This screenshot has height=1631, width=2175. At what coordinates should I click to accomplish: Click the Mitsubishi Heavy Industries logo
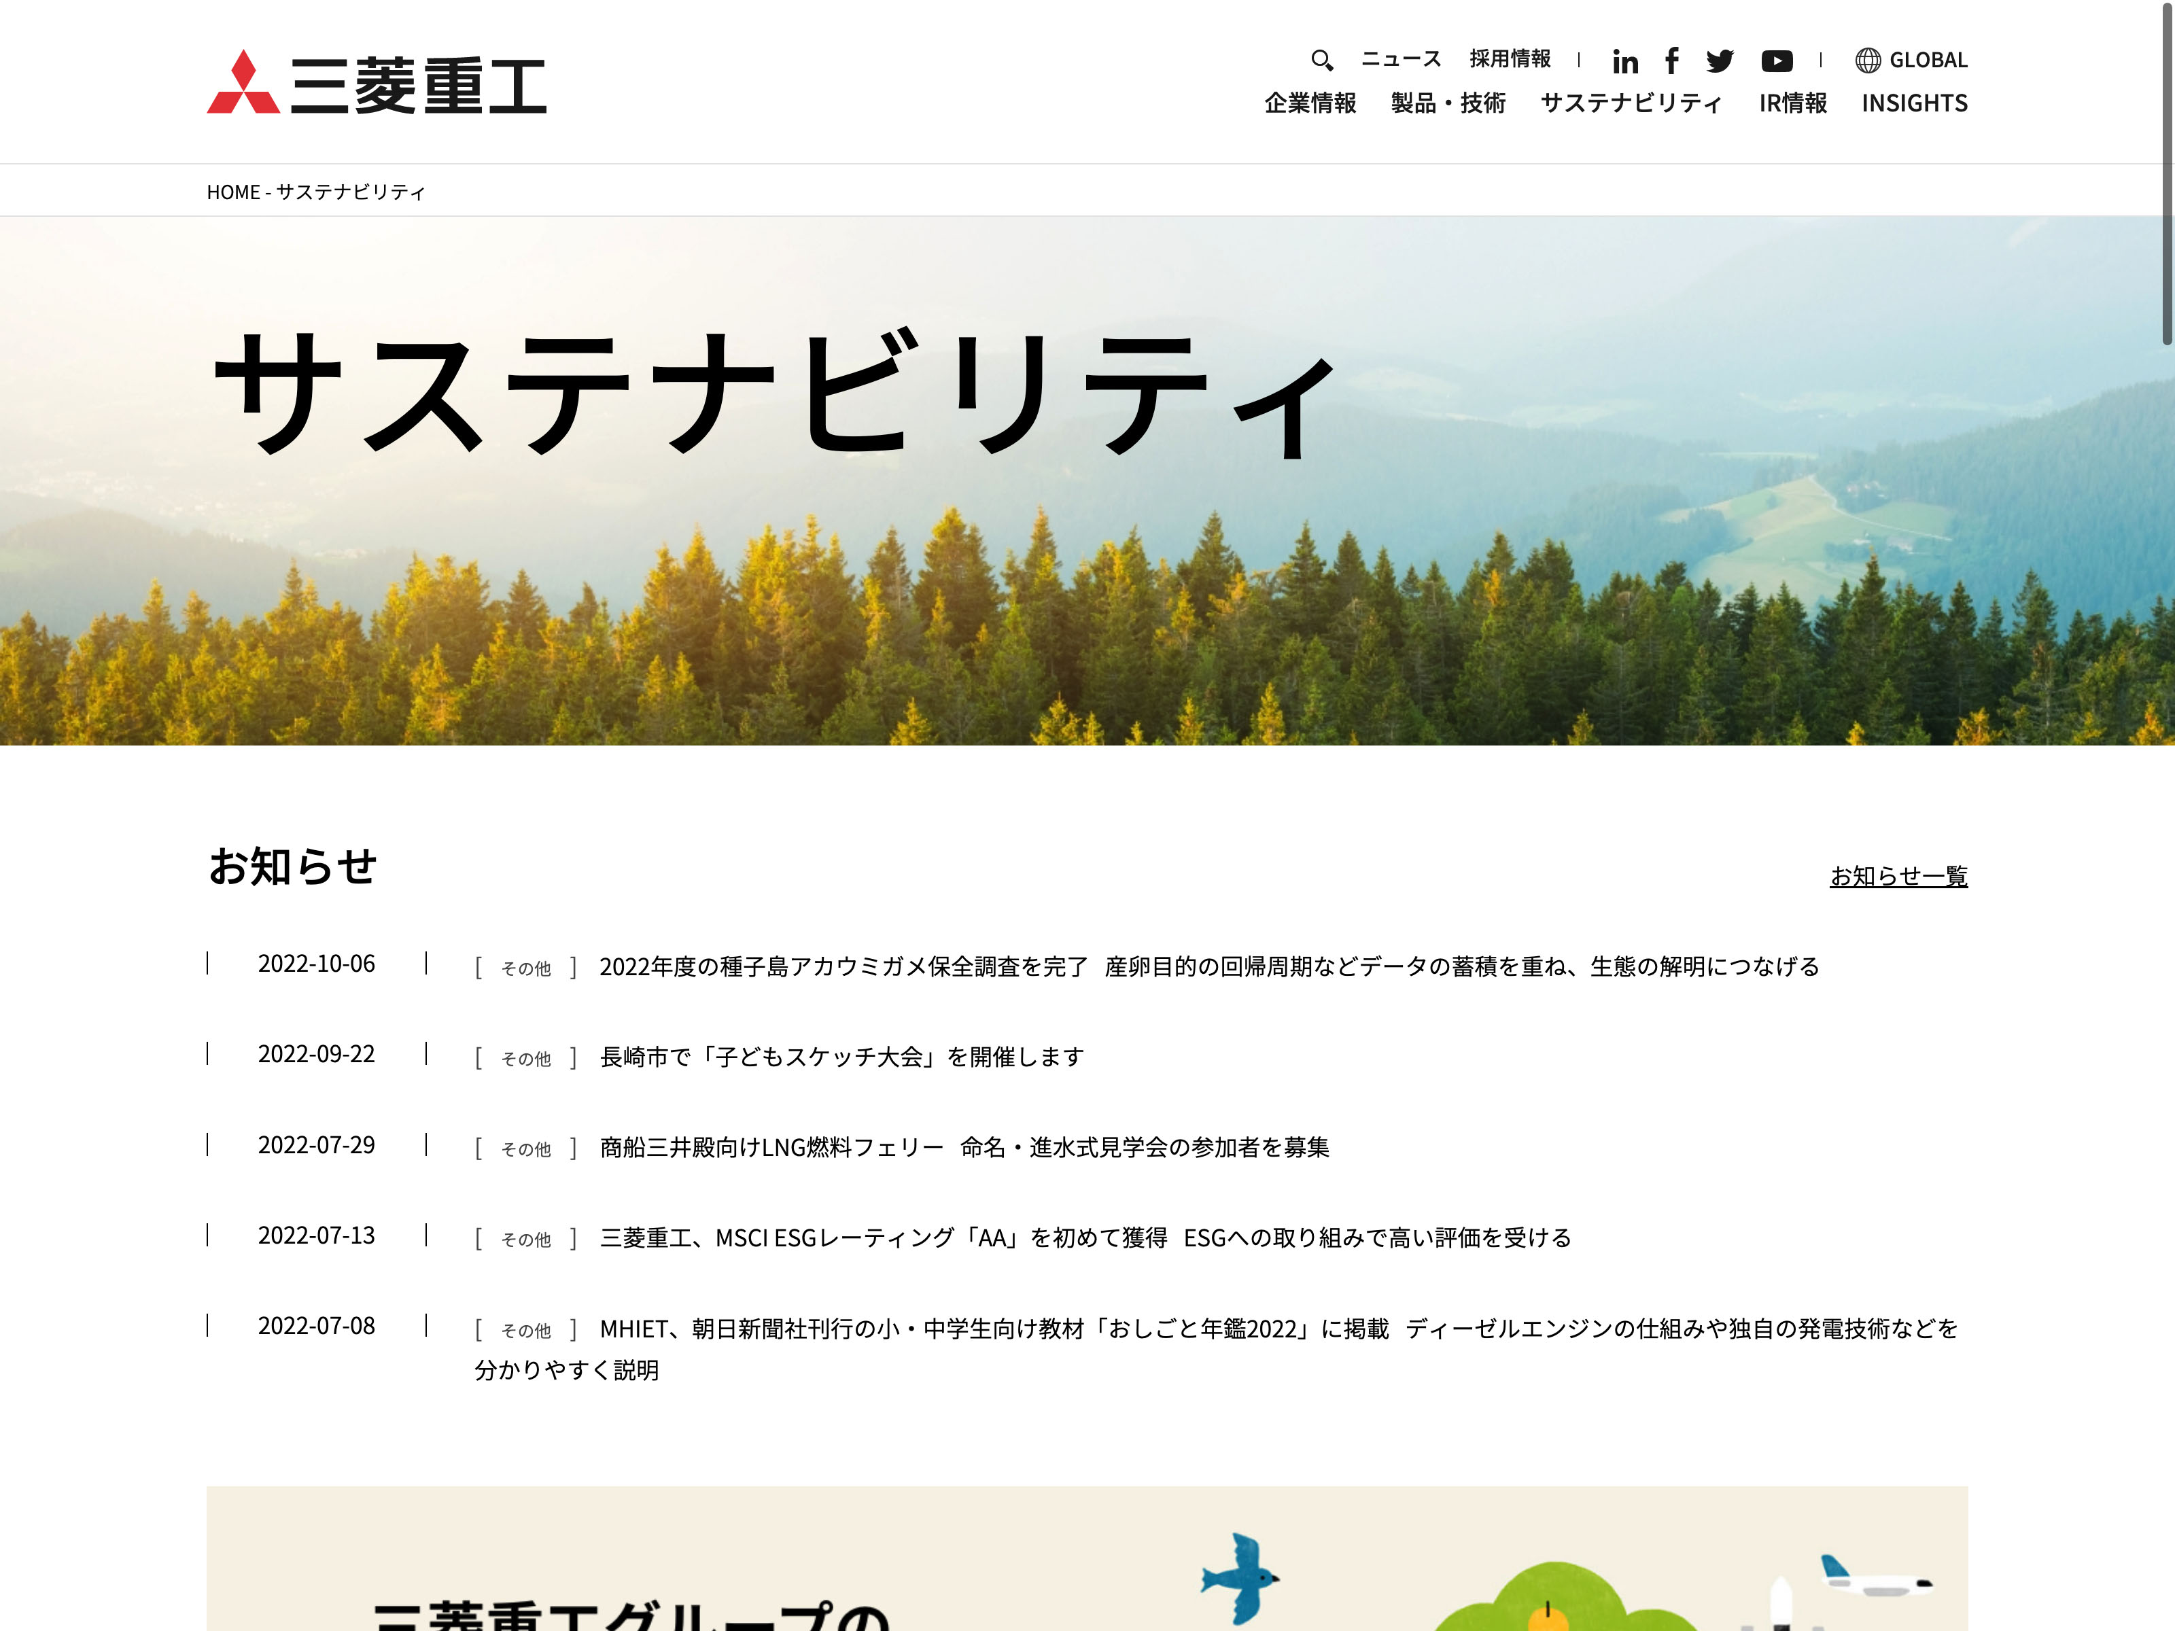coord(377,83)
